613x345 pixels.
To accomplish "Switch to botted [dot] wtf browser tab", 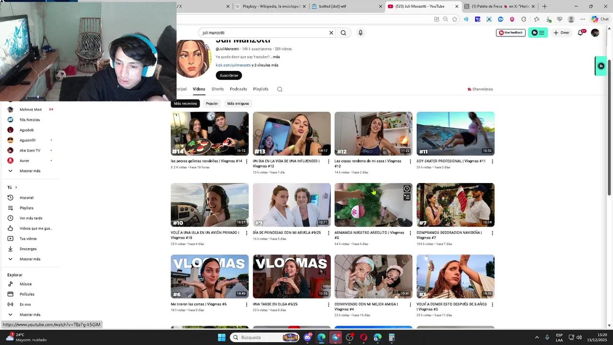I will (x=347, y=6).
